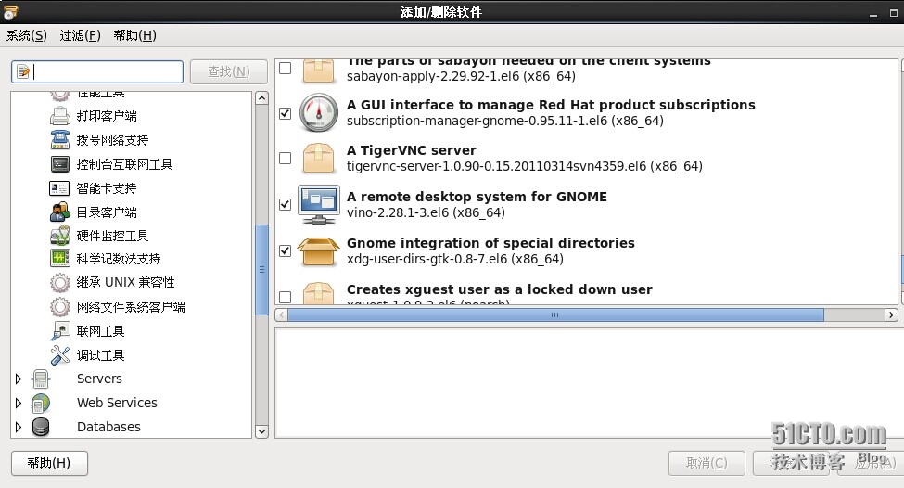This screenshot has height=488, width=904.
Task: Uncheck the xdg-user-dirs-gtk package checkbox
Action: click(285, 250)
